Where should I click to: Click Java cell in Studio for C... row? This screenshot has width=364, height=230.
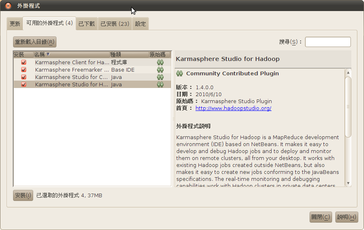pos(116,77)
